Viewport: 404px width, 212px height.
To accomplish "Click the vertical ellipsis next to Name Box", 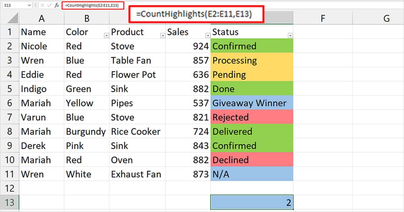I will (36, 5).
